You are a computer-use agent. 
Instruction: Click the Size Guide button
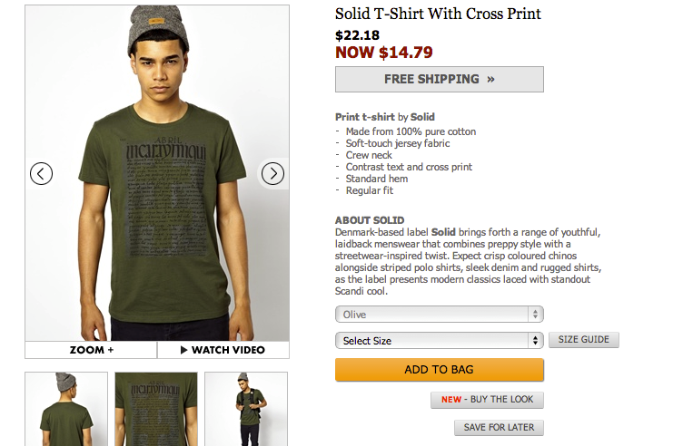(x=584, y=340)
